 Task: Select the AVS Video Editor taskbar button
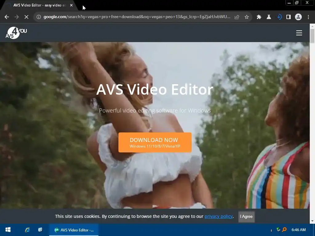click(x=74, y=230)
